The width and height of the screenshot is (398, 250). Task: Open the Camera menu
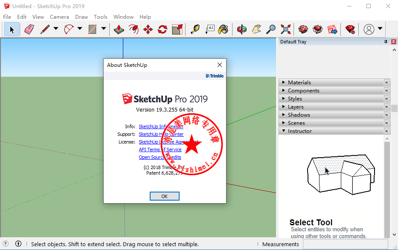pyautogui.click(x=59, y=17)
